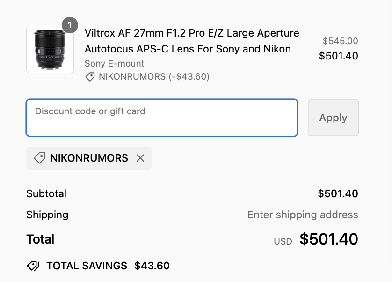Click the Shipping label
Screen dimensions: 392x282
point(47,215)
